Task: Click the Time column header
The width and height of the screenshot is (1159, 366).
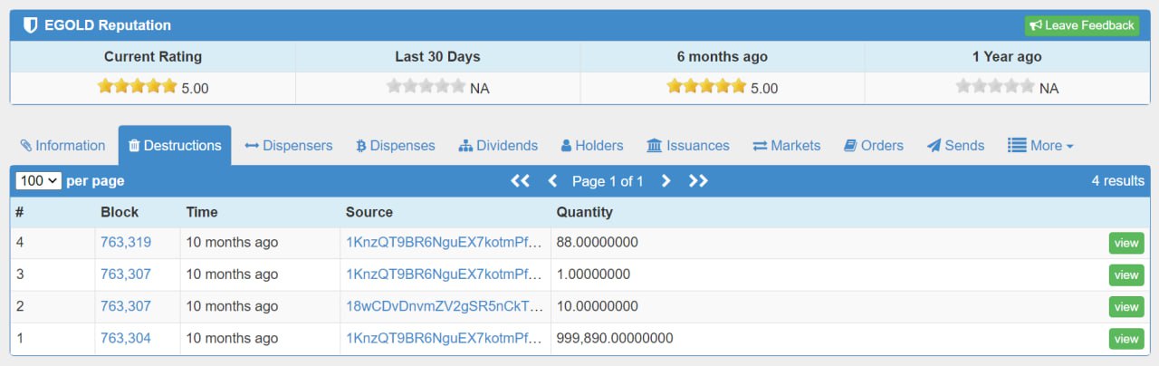Action: coord(202,212)
